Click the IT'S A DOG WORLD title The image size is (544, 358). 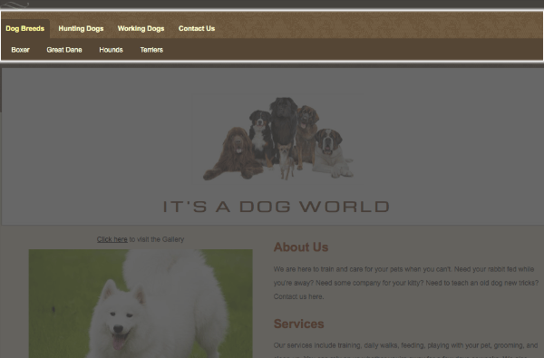(x=277, y=207)
